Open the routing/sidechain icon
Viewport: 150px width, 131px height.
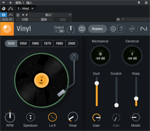11,8
